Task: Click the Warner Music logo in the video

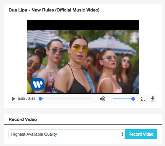Action: coord(38,84)
